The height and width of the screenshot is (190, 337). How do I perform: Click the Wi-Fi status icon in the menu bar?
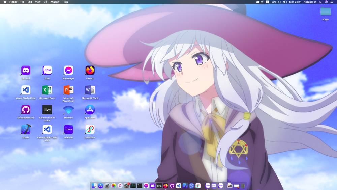(x=262, y=2)
